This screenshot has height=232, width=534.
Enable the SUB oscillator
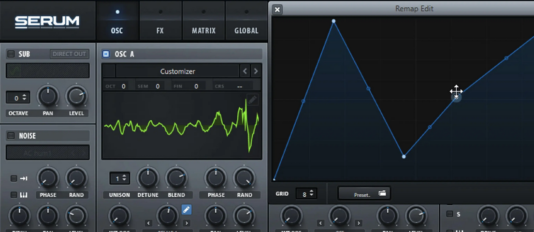(11, 54)
